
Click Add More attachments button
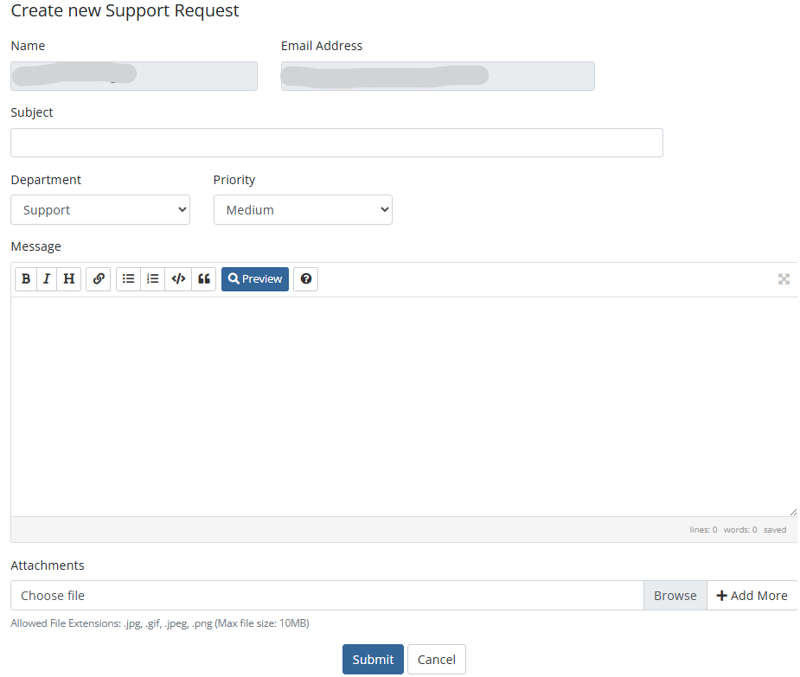click(x=752, y=596)
